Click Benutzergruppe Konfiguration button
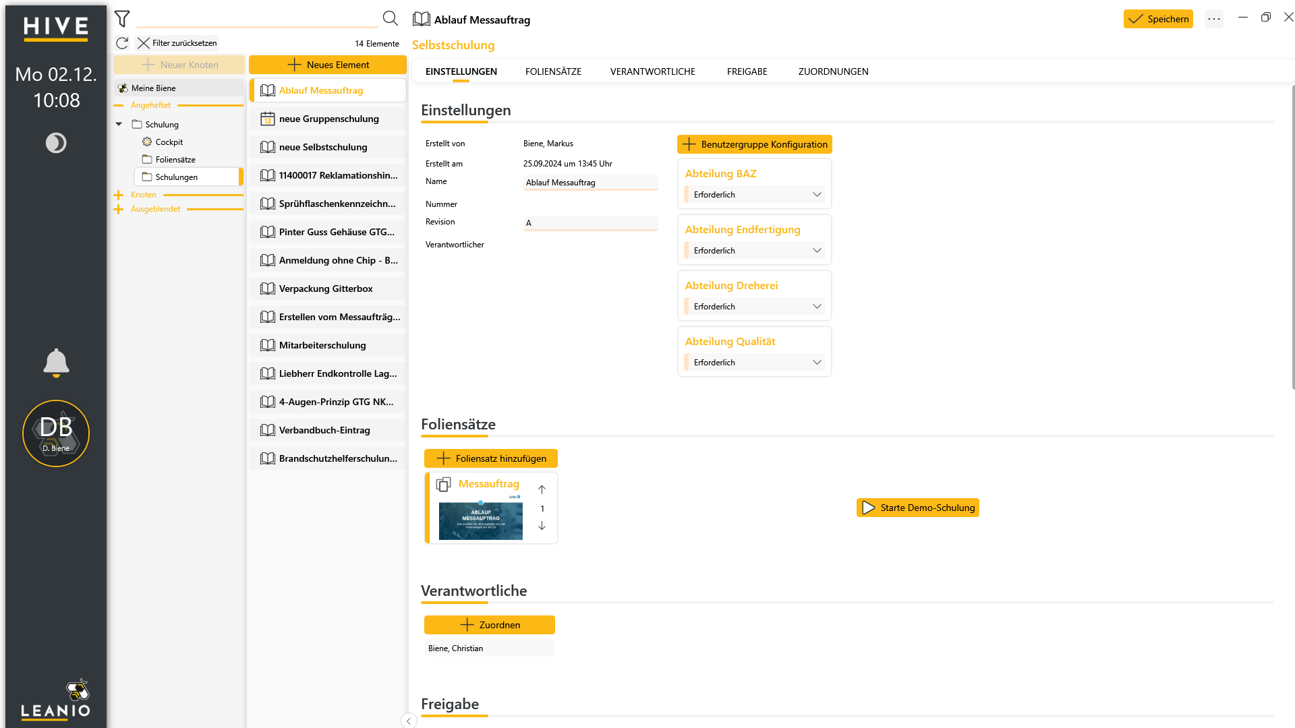1295x728 pixels. click(754, 144)
